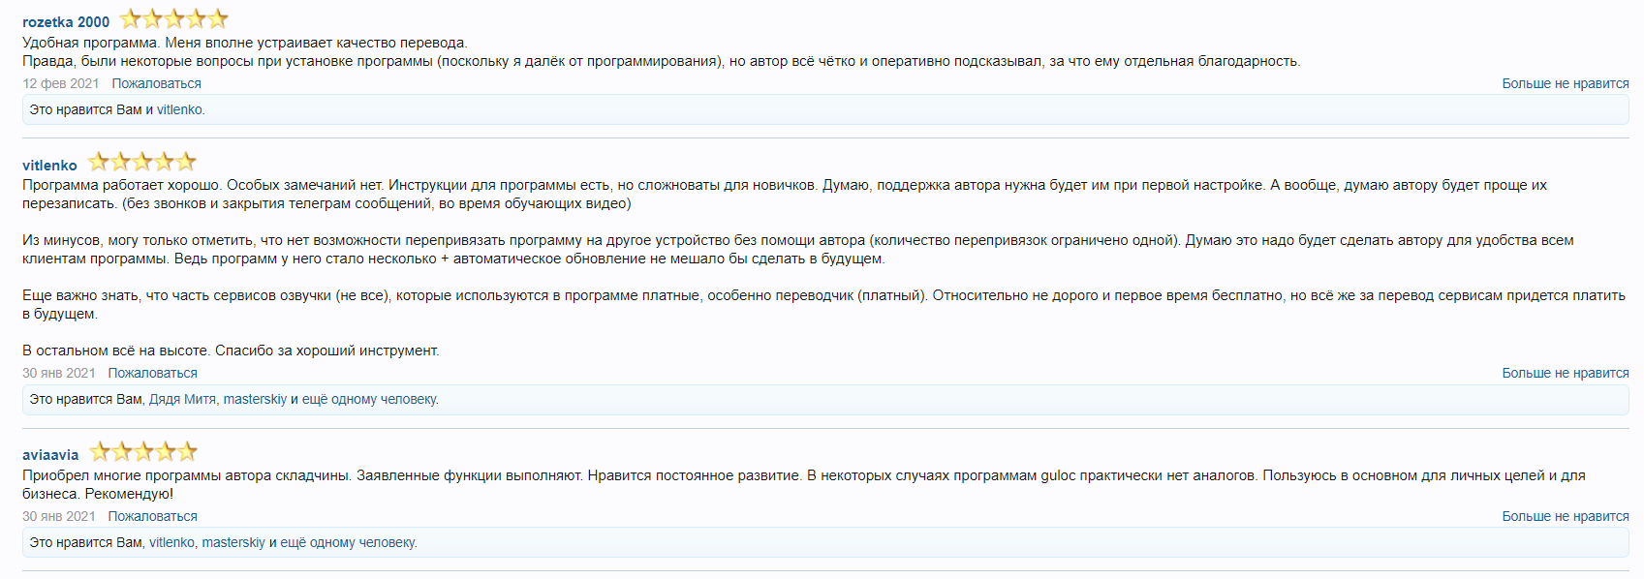Open masterskiy in aviaavia review's likes

[x=233, y=543]
